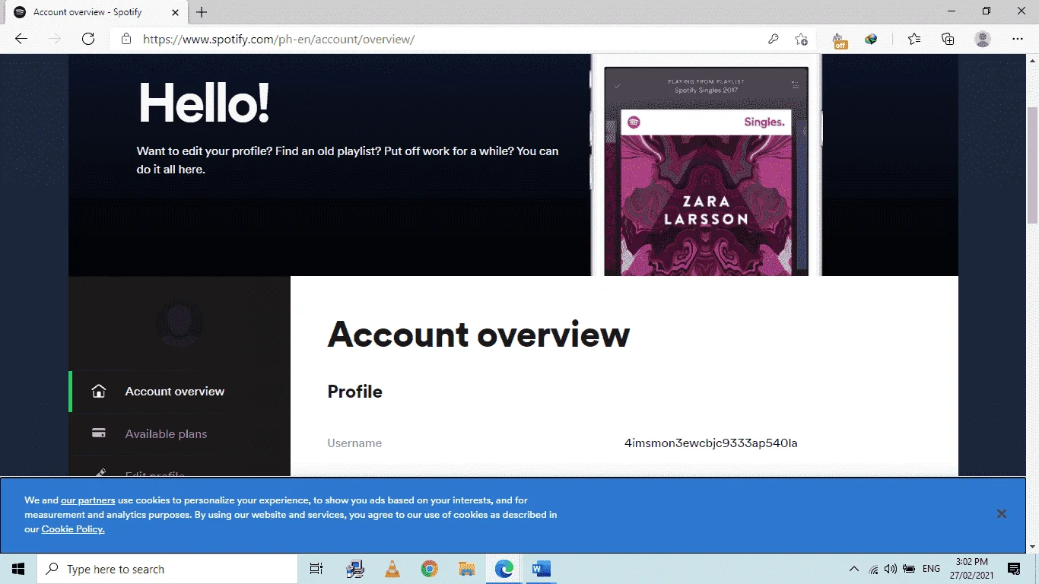The width and height of the screenshot is (1039, 584).
Task: Reload the Spotify account page
Action: 88,39
